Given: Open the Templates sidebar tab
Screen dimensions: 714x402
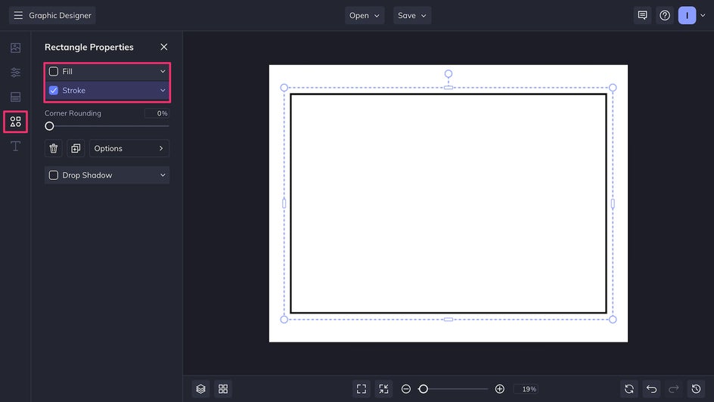Looking at the screenshot, I should [x=15, y=97].
